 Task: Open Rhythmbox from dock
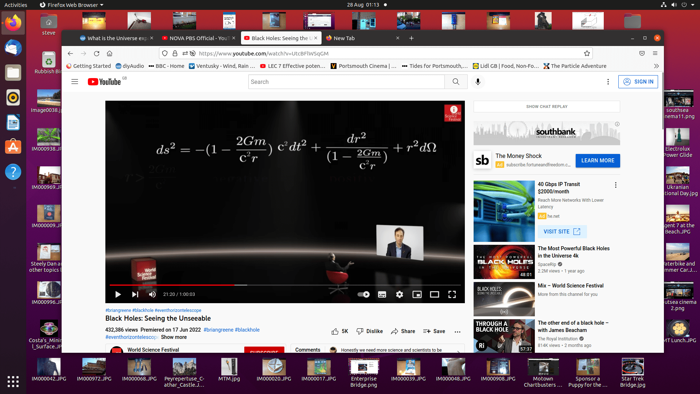(13, 98)
